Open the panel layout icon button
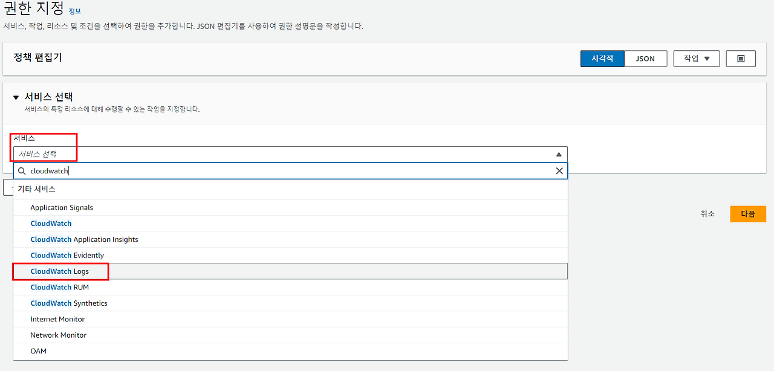The width and height of the screenshot is (774, 371). pos(741,59)
